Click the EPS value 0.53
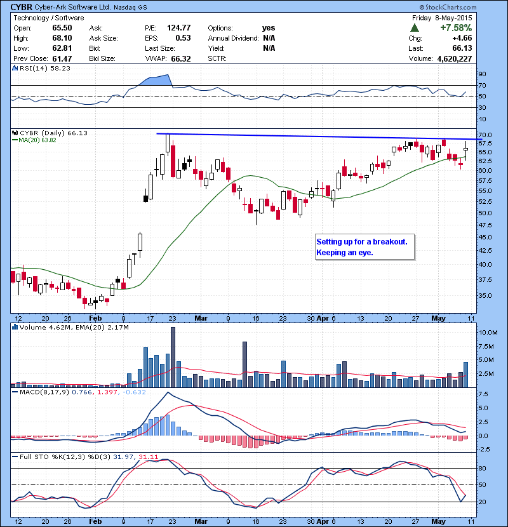 click(184, 38)
